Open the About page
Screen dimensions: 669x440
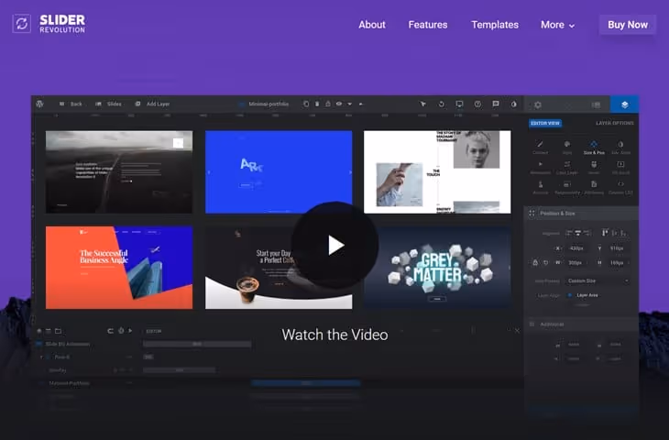click(x=372, y=25)
